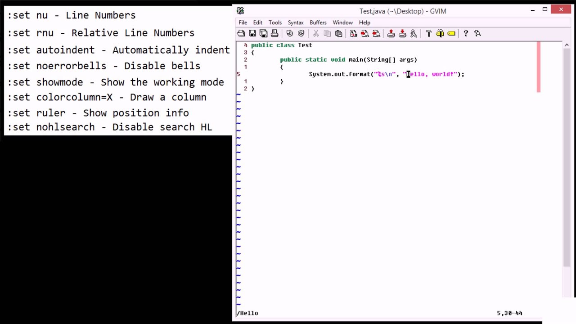Click the ':set nohlsearch' note line
Screen dimensions: 576x324
110,127
